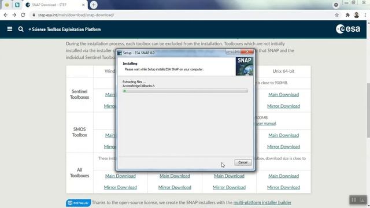Switch to the second pinned blue tab
Image resolution: width=370 pixels, height=208 pixels.
(17, 5)
